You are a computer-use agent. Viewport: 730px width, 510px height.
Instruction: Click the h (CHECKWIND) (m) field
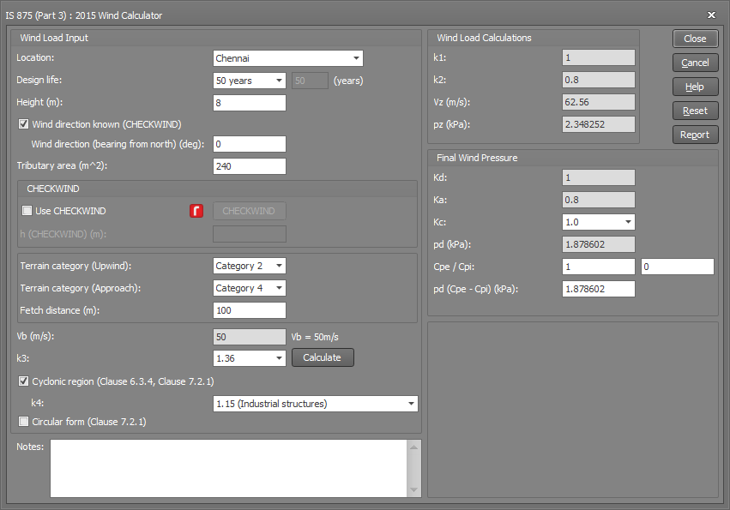click(250, 234)
